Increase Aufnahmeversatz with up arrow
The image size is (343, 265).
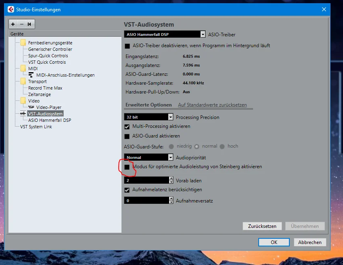coord(171,198)
